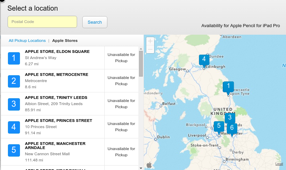The image size is (286, 170).
Task: Click the store list scrollbar thumb
Action: click(141, 64)
